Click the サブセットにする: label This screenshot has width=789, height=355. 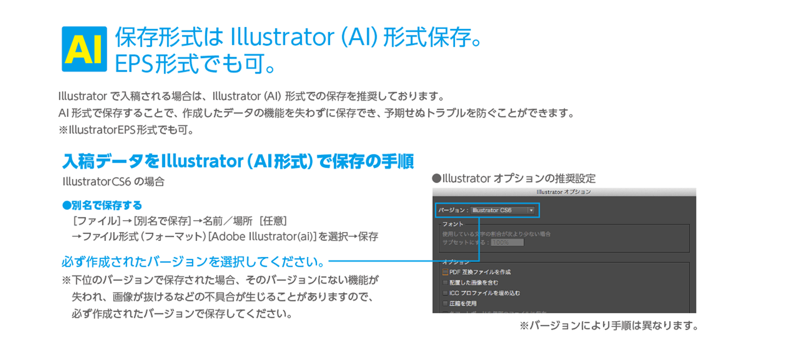coord(465,242)
